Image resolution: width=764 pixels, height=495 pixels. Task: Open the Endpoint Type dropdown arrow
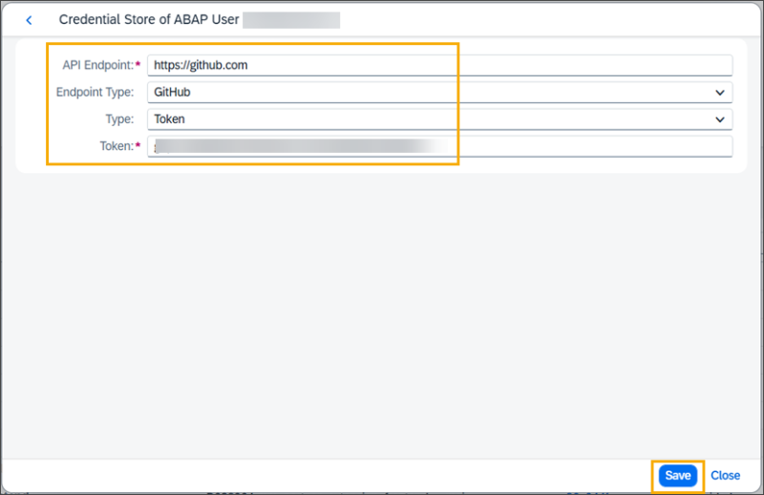coord(719,93)
